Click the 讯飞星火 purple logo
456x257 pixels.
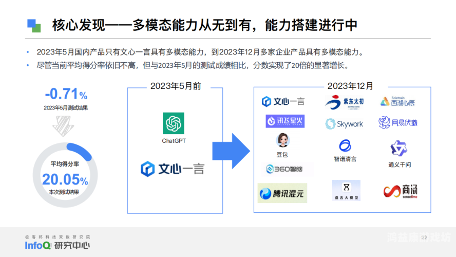pyautogui.click(x=285, y=121)
